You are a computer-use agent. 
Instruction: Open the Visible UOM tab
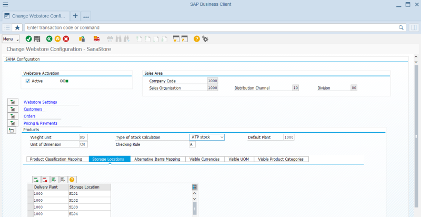tap(239, 159)
